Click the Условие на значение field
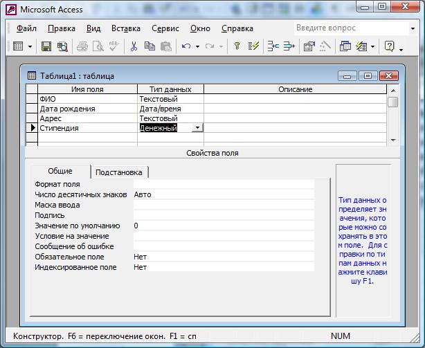This screenshot has width=425, height=348. pos(224,236)
